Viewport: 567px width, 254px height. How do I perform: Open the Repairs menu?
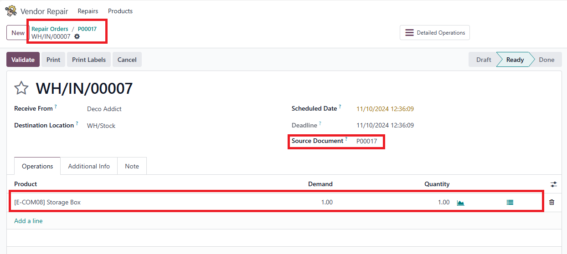(88, 11)
